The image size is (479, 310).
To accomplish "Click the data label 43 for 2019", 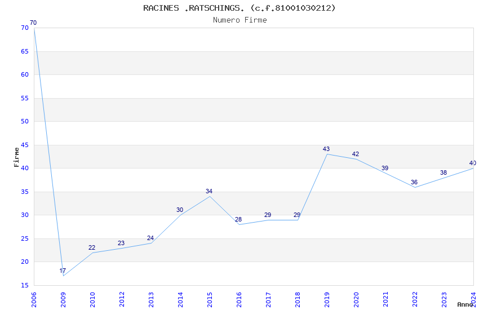I will click(x=326, y=149).
